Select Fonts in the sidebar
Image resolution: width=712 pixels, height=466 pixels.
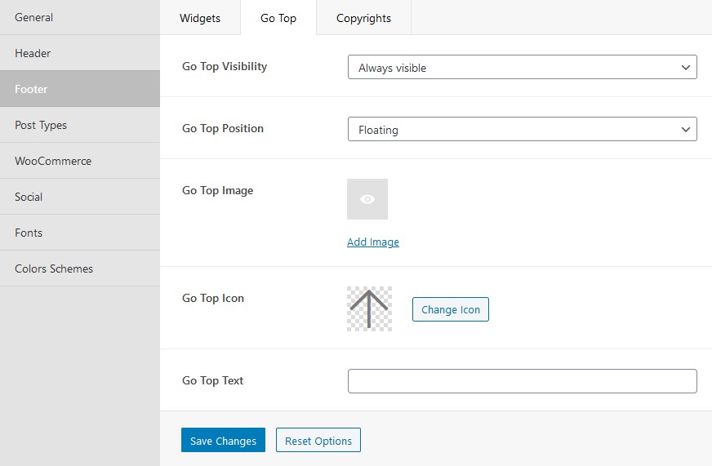80,233
